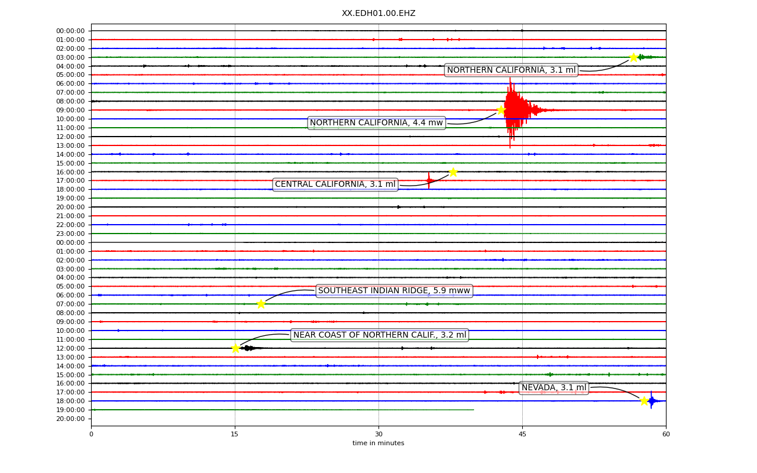The width and height of the screenshot is (757, 473).
Task: Click the Nevada event star marker
Action: click(x=644, y=401)
